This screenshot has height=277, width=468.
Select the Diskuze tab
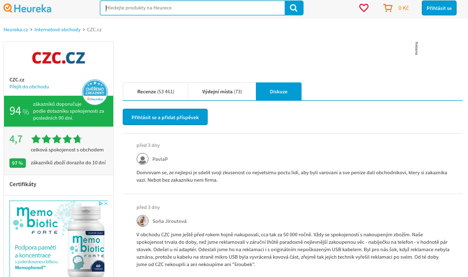(x=279, y=91)
